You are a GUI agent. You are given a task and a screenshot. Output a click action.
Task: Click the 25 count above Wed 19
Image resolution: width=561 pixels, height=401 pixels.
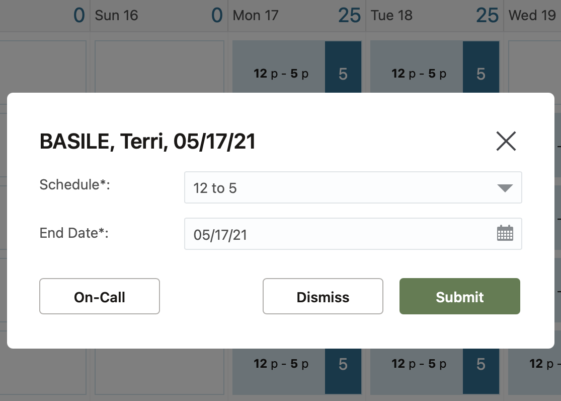486,15
